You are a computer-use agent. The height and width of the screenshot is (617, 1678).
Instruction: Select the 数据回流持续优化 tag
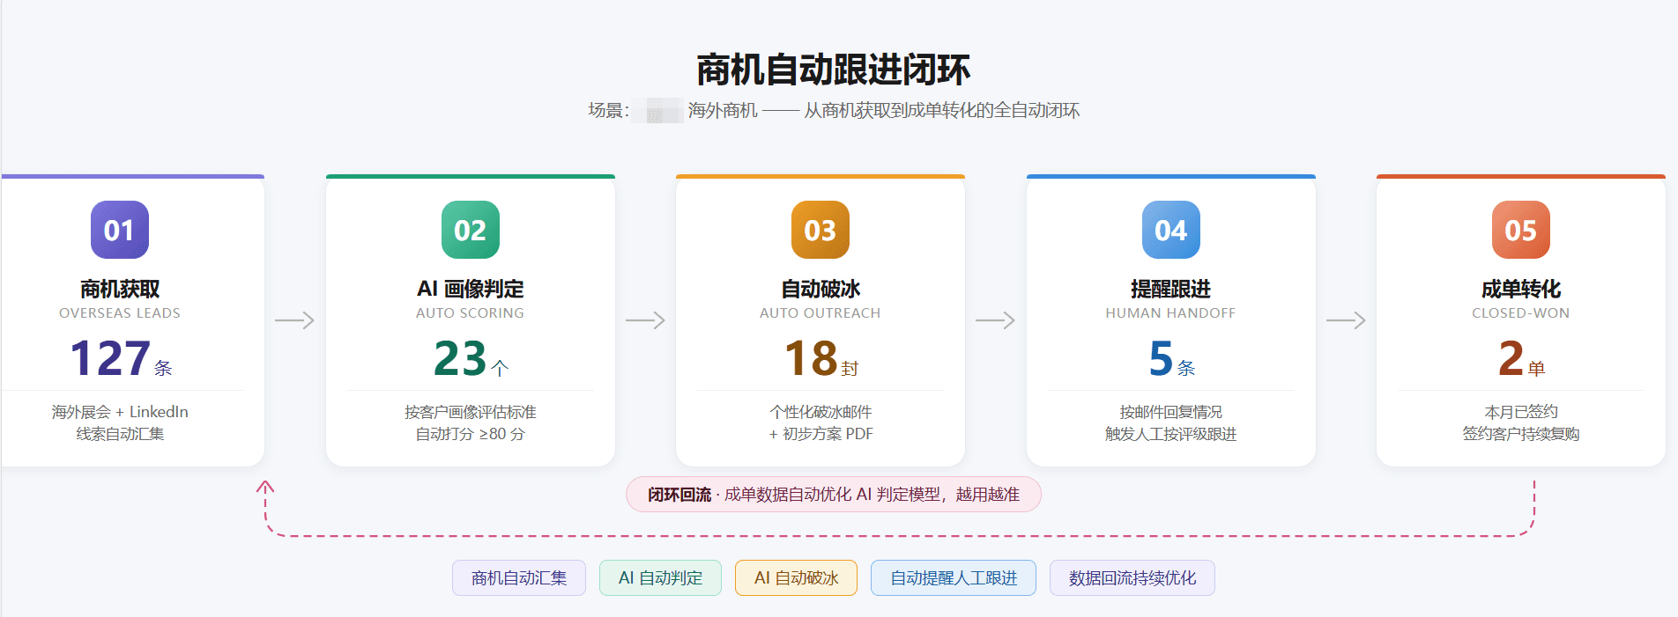tap(1132, 578)
